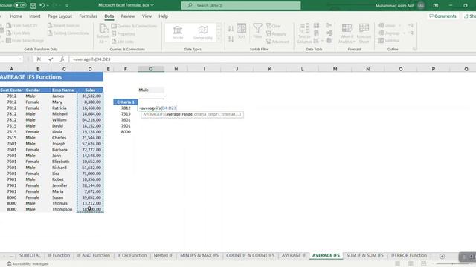This screenshot has width=476, height=267.
Task: Click the Show Detail icon in Outline
Action: [x=411, y=26]
